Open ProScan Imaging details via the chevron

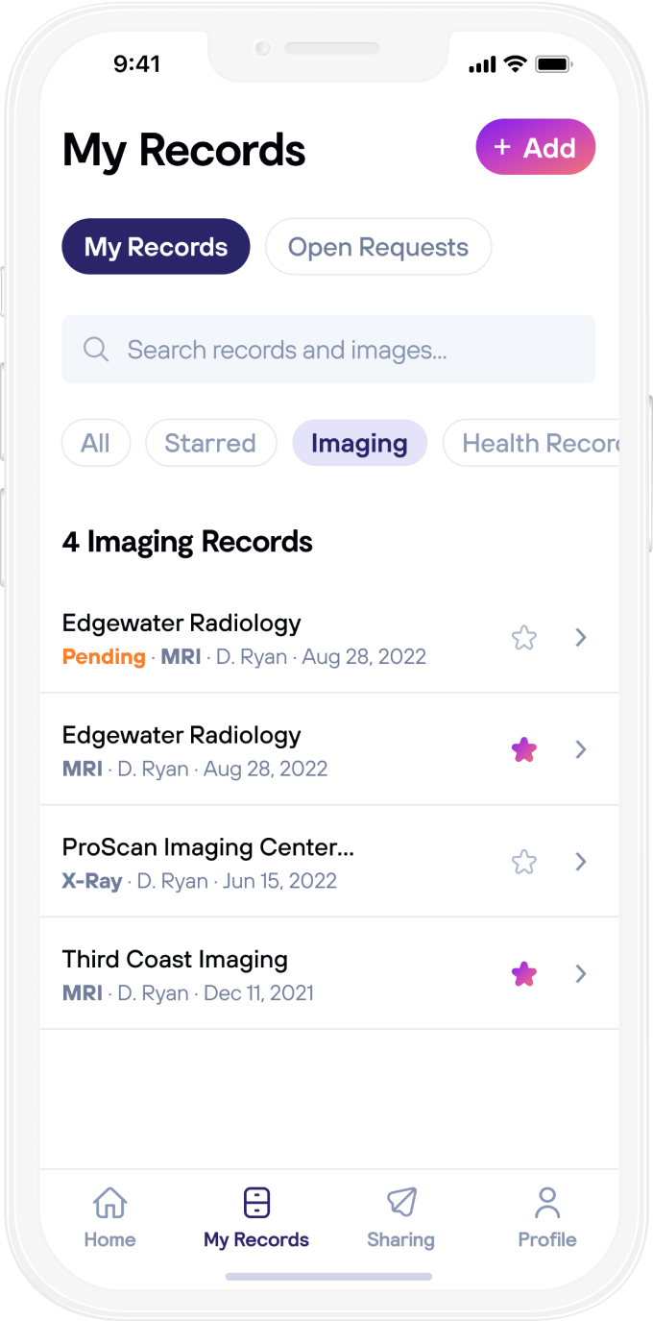click(x=581, y=862)
